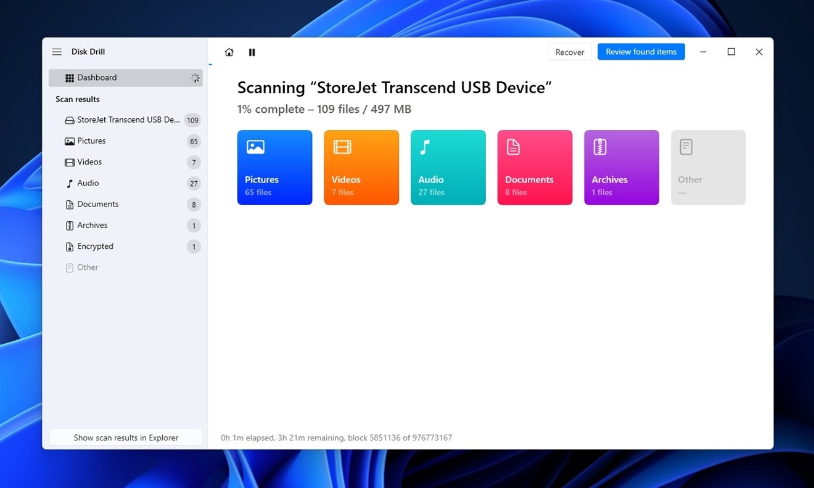Click the archive icon beside Archives sidebar item
The image size is (814, 488).
coord(70,226)
